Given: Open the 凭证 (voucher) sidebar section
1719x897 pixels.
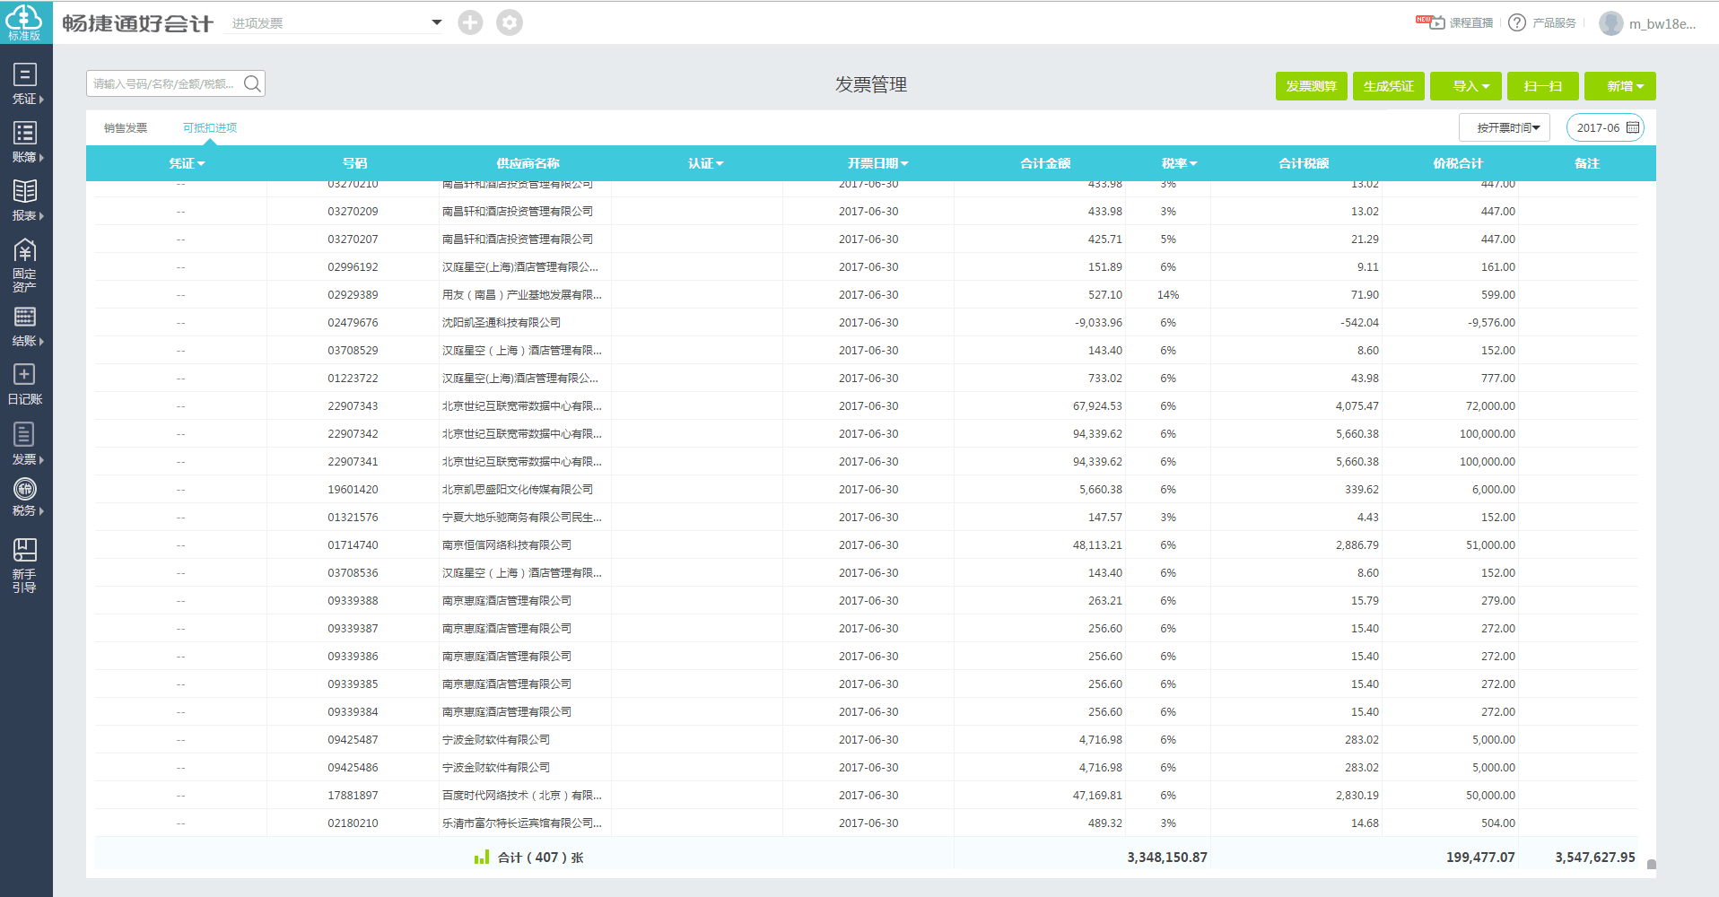Looking at the screenshot, I should tap(26, 85).
